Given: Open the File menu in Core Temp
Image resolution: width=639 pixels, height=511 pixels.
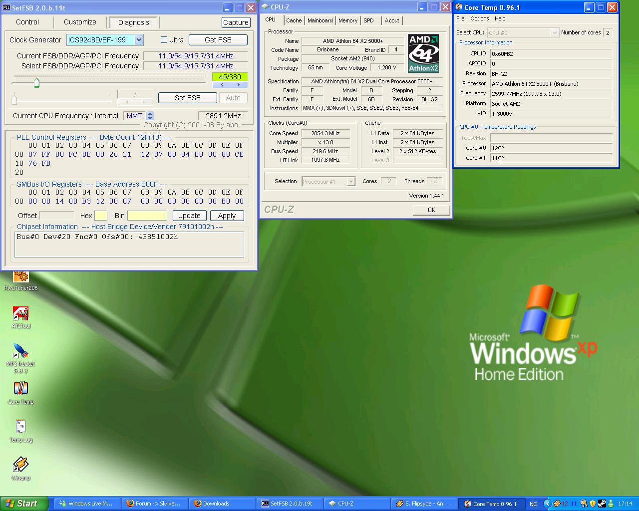Looking at the screenshot, I should click(x=460, y=18).
